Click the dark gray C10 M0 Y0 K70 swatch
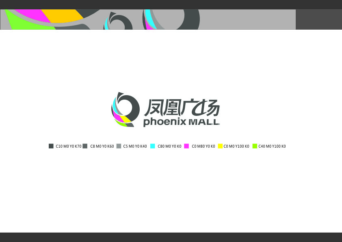The height and width of the screenshot is (242, 342). (51, 146)
